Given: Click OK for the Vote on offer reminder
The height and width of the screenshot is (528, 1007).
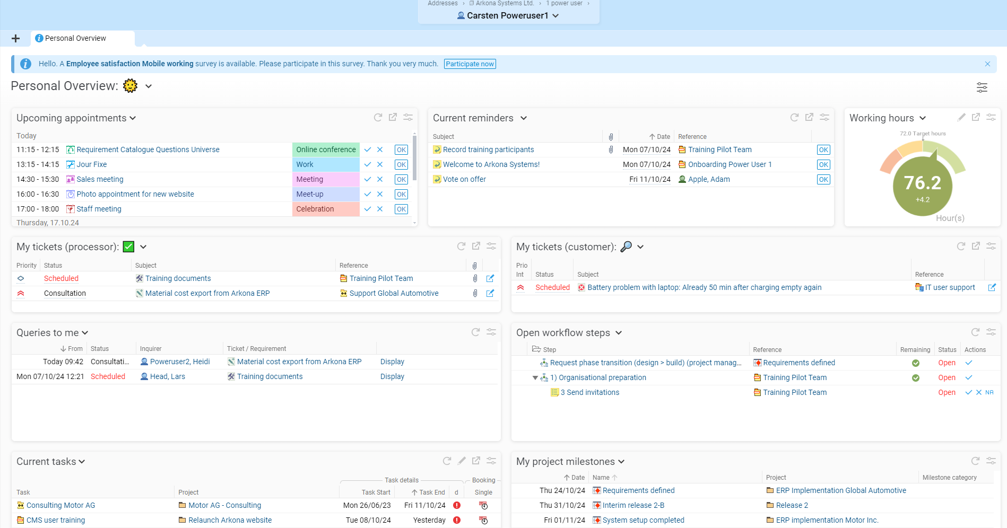Looking at the screenshot, I should point(823,179).
